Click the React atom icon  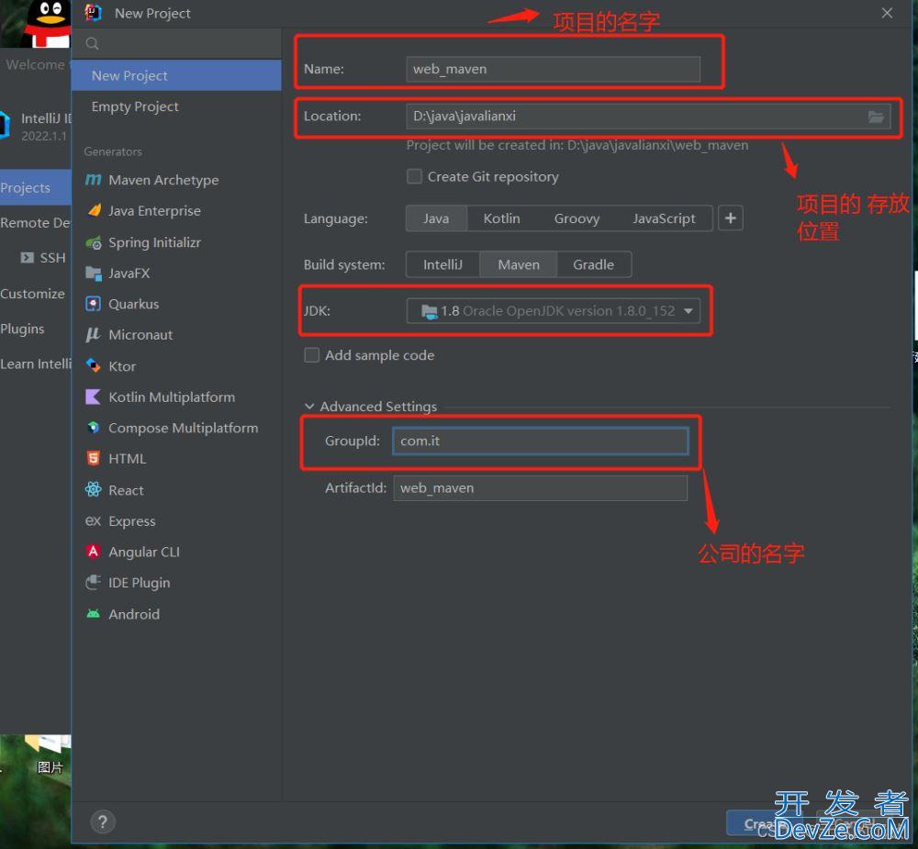[93, 489]
